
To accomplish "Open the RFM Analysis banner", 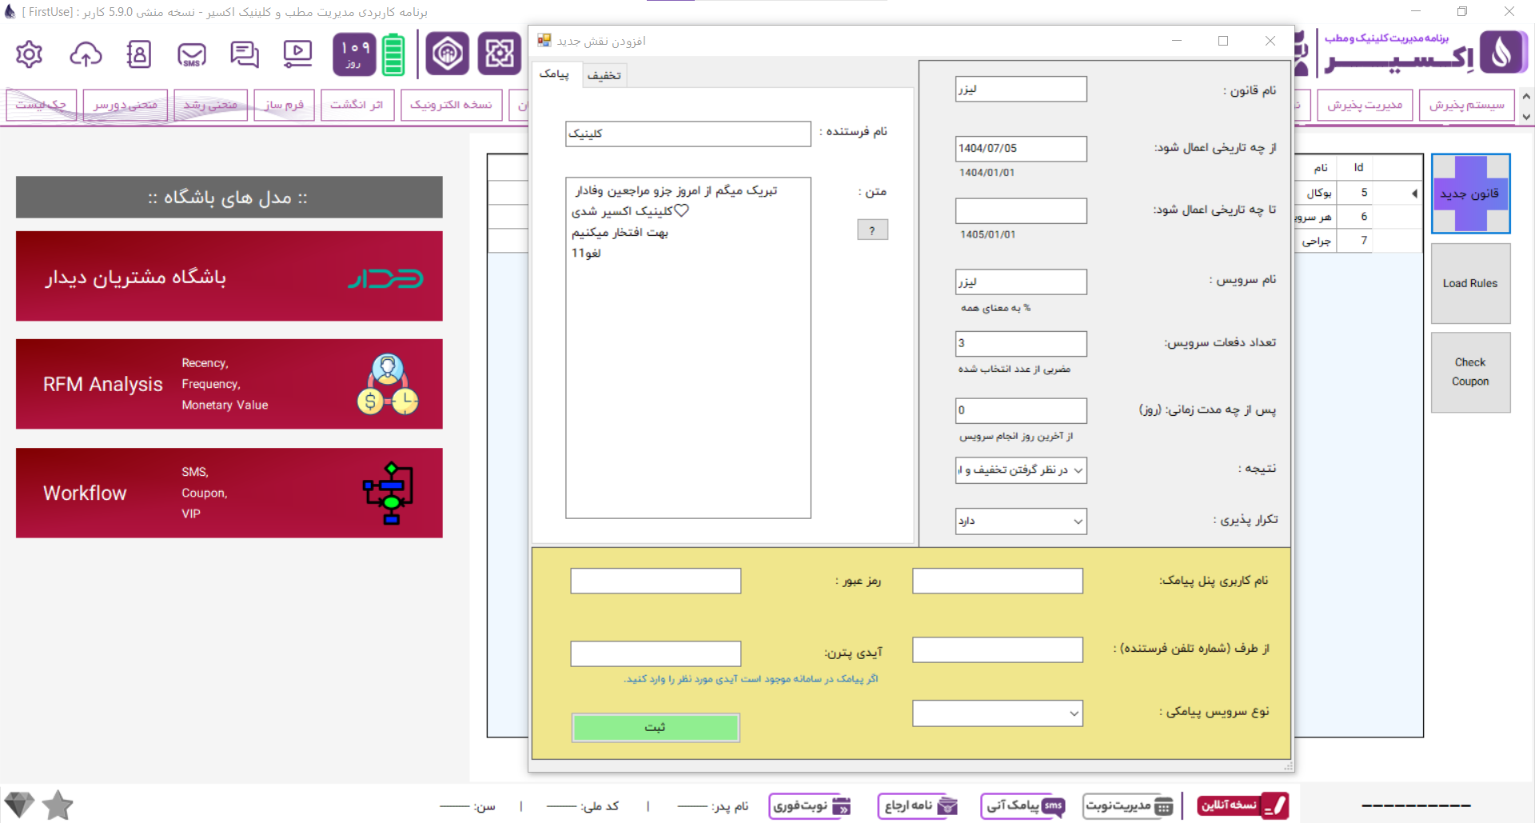I will 229,384.
